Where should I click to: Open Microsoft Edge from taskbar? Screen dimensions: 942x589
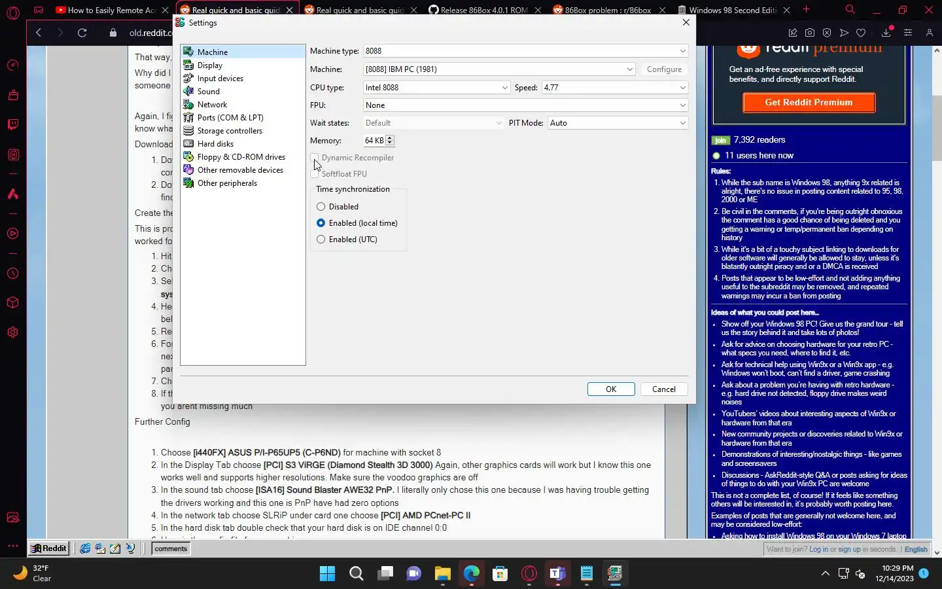pos(472,574)
